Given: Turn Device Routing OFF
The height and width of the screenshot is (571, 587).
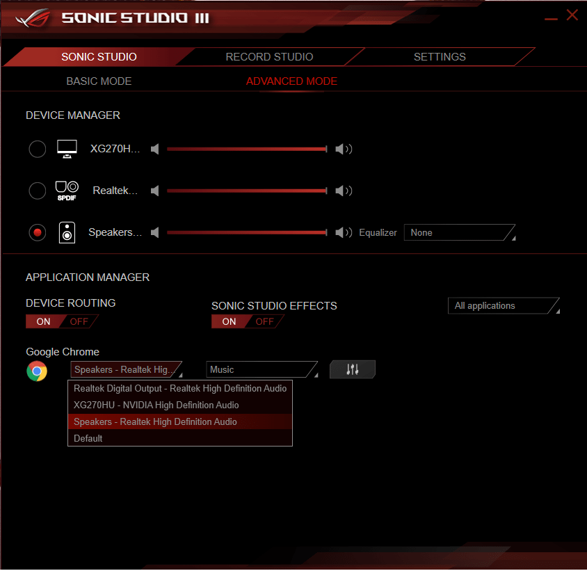Looking at the screenshot, I should coord(79,321).
